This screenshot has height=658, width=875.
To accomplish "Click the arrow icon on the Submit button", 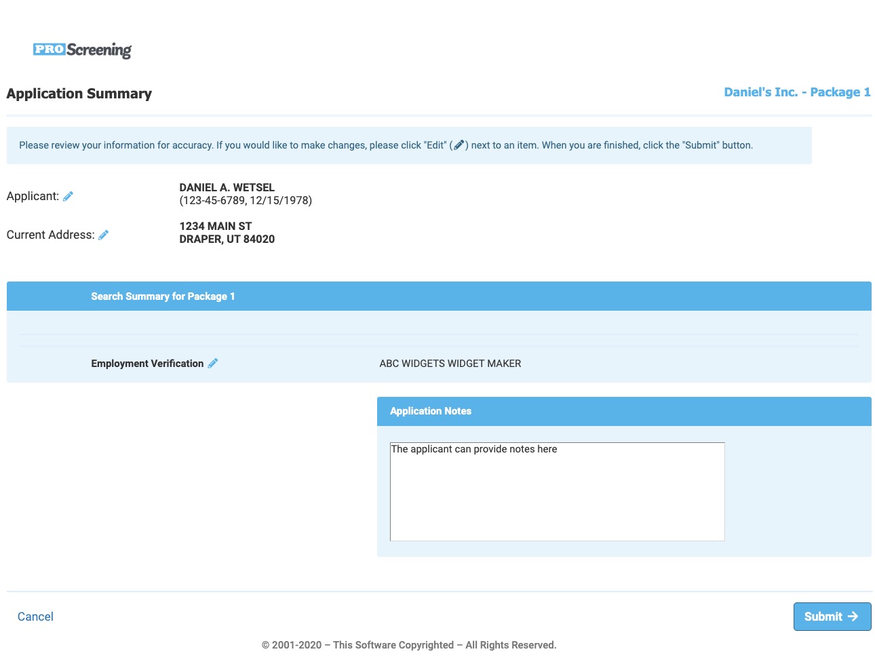I will point(853,617).
